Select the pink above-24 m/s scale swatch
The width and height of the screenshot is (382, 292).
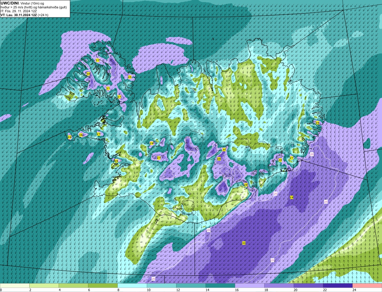click(x=367, y=286)
